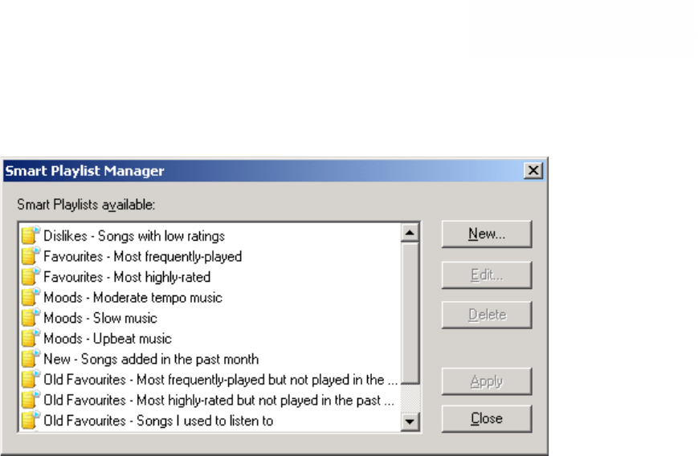Select 'Favourites - Most frequently-played' playlist
Image resolution: width=698 pixels, height=456 pixels.
(142, 256)
